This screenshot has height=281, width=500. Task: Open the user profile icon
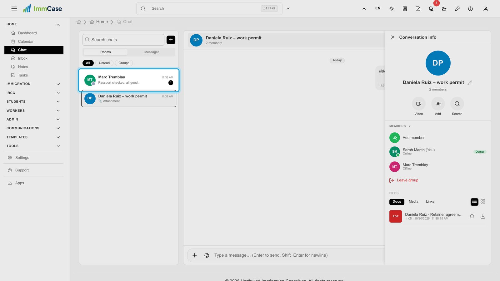(x=486, y=9)
